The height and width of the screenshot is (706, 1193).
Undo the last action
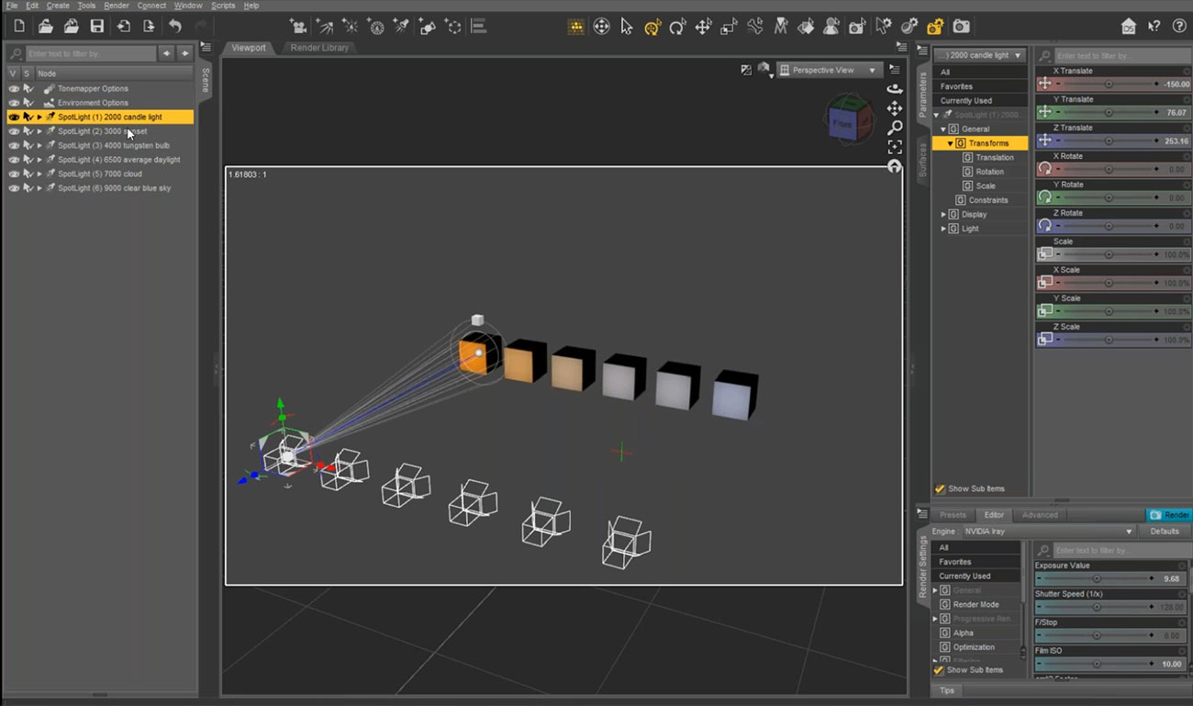(174, 27)
